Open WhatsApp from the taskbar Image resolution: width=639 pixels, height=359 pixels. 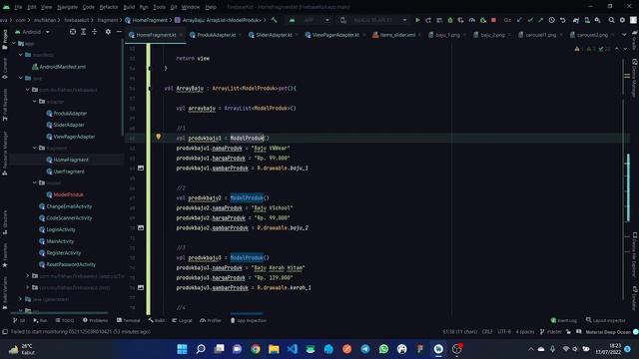tap(383, 349)
